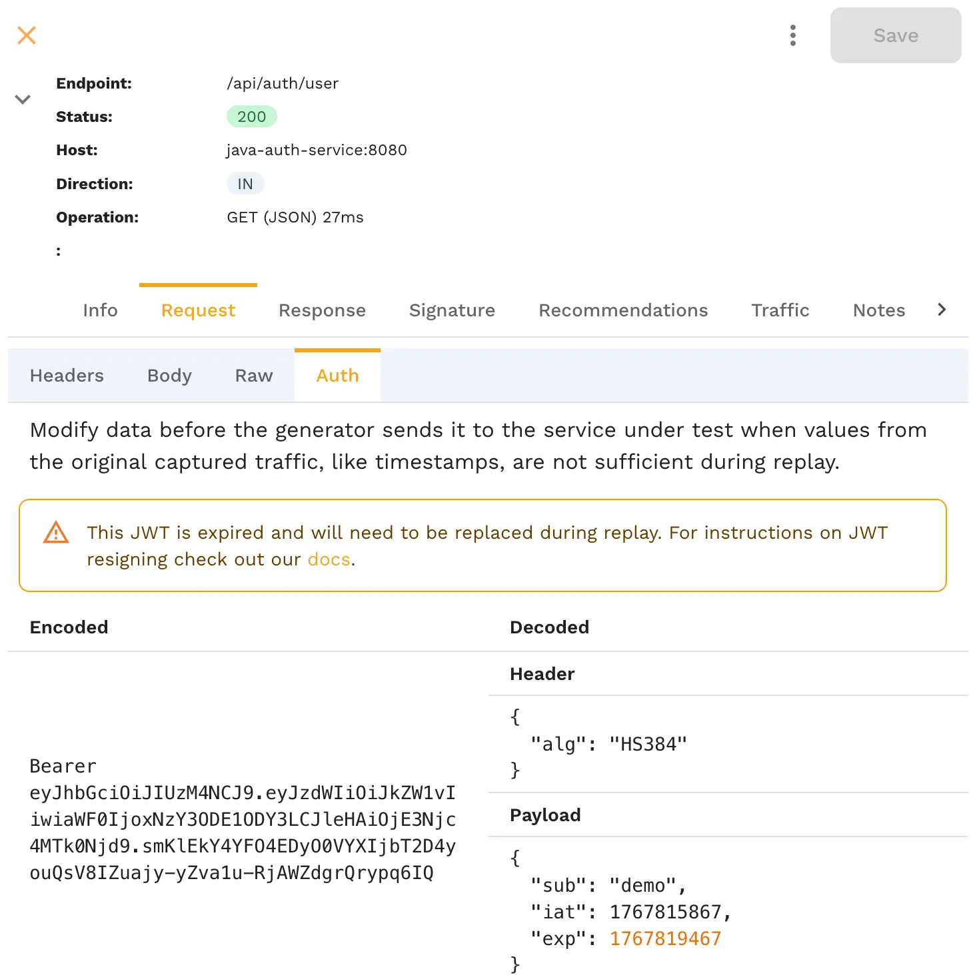The image size is (973, 979).
Task: Open the Raw sub-tab
Action: coord(253,375)
